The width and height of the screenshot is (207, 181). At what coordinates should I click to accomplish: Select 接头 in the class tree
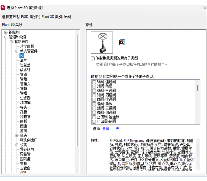coord(23,107)
